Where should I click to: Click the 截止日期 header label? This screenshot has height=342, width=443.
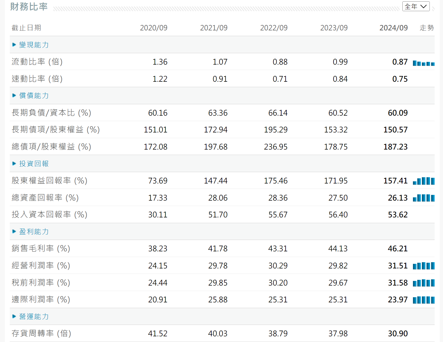[x=26, y=28]
